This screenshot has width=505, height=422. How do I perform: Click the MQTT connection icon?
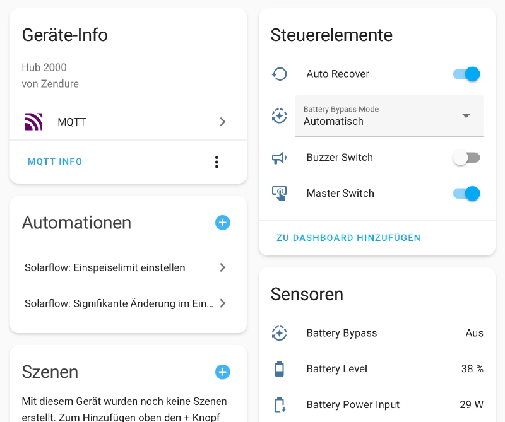pos(32,121)
